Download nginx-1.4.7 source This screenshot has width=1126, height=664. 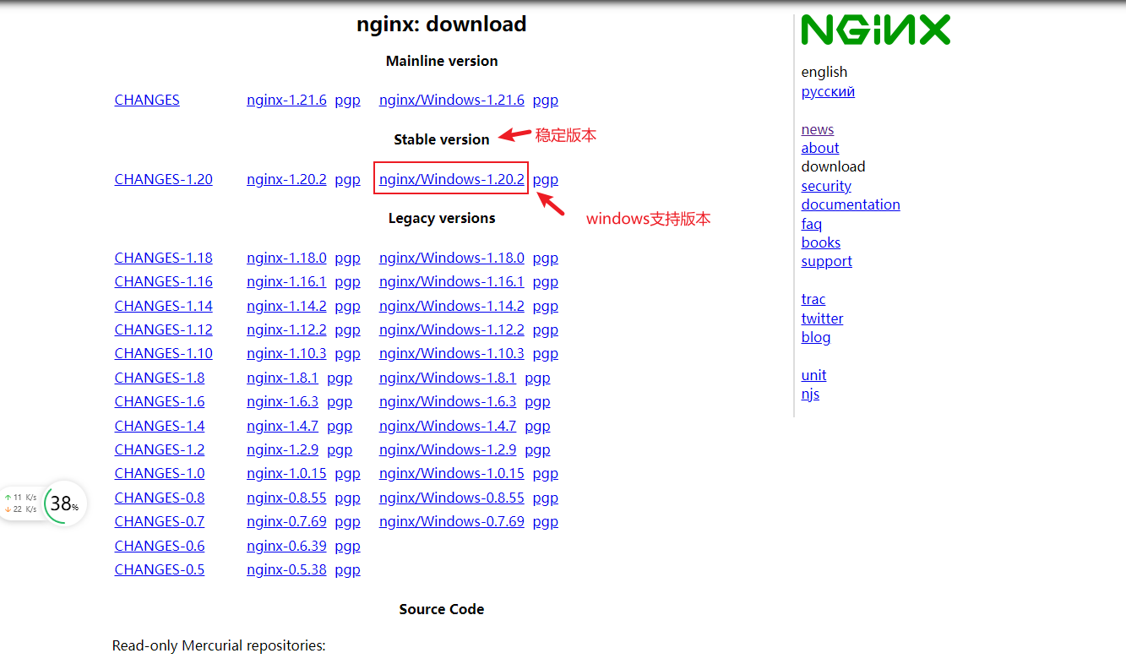coord(282,426)
